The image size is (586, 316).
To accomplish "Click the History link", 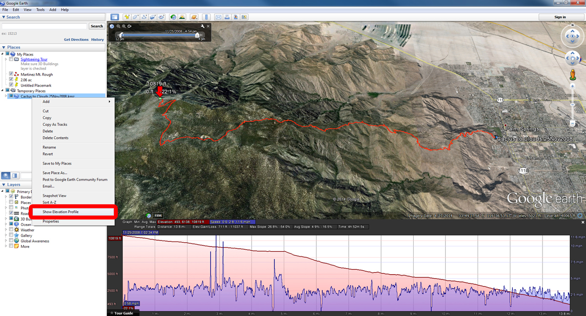I will (97, 39).
